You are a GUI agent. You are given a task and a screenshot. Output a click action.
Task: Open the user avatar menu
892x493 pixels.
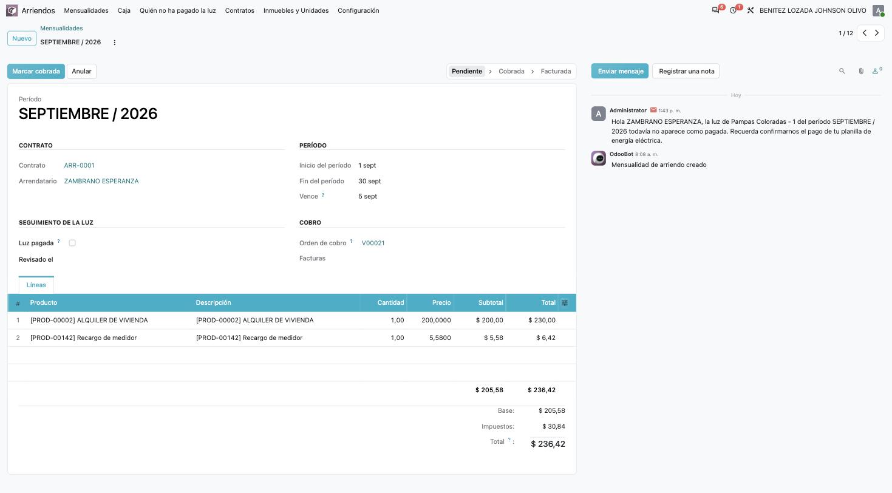(x=878, y=10)
